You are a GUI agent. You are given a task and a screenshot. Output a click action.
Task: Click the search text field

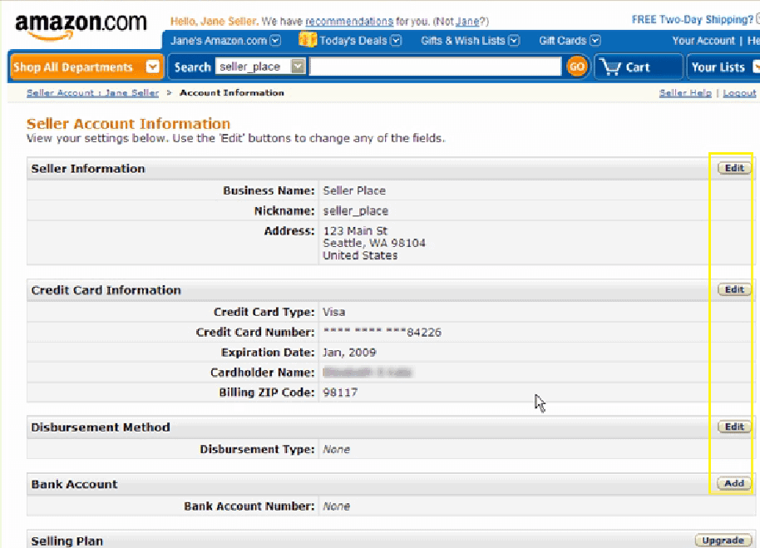pyautogui.click(x=435, y=67)
